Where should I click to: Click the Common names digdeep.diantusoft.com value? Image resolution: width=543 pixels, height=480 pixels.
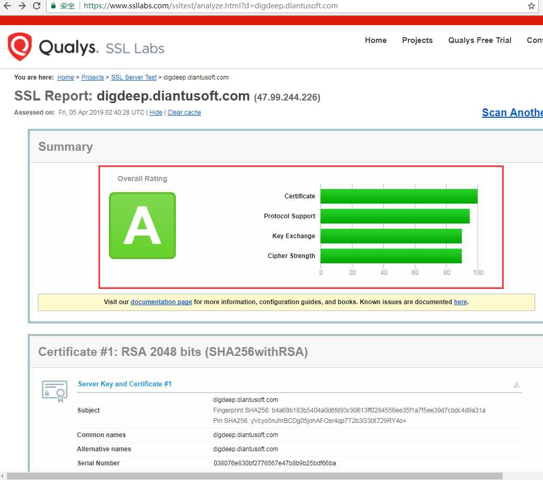(x=246, y=435)
